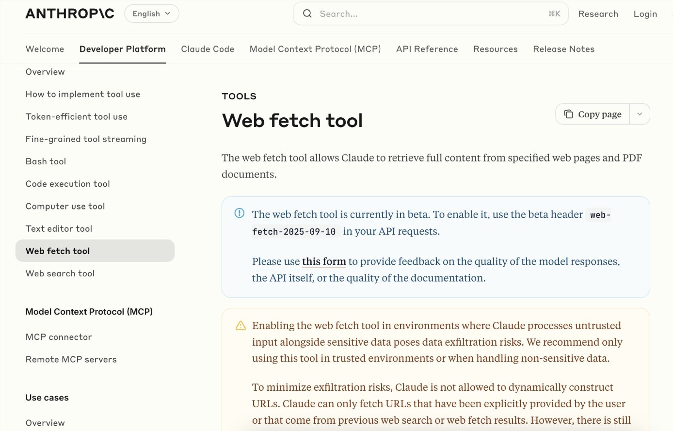673x431 pixels.
Task: Click the copy icon beside Copy page
Action: pos(568,114)
